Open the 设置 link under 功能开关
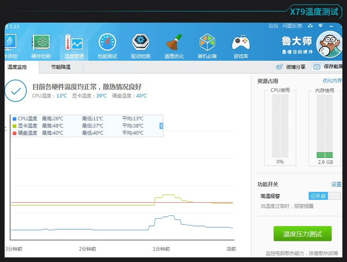The image size is (347, 262). [336, 185]
